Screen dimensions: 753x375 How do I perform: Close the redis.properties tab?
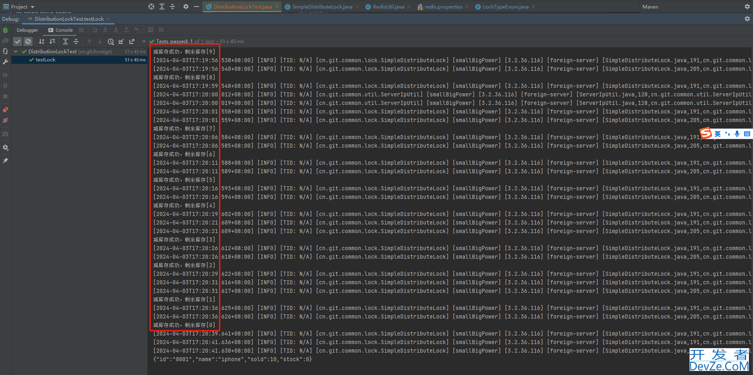(x=467, y=7)
